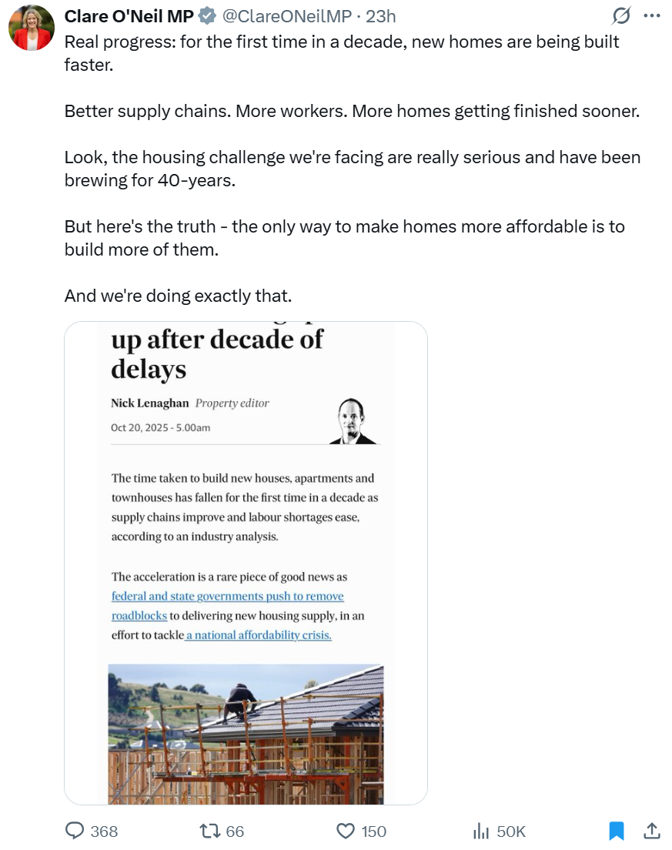Screen dimensions: 672x850
Task: Click 'federal and state governments push' link
Action: tap(228, 596)
